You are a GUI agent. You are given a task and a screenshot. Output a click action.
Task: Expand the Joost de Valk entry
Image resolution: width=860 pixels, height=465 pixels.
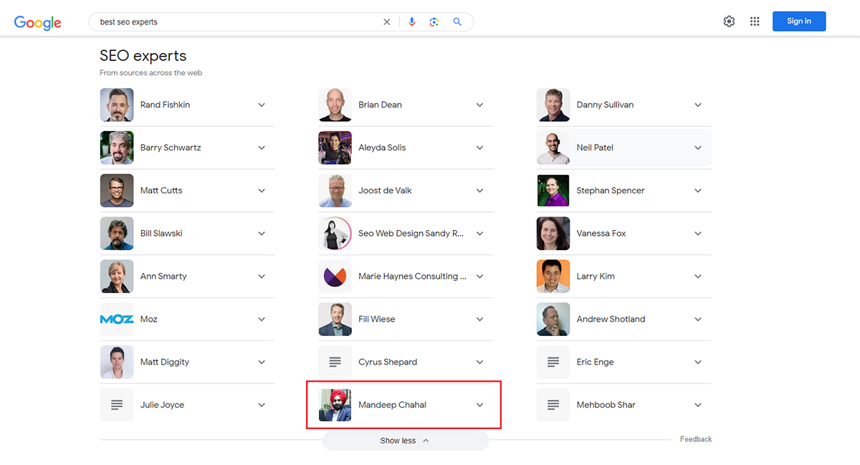point(480,191)
